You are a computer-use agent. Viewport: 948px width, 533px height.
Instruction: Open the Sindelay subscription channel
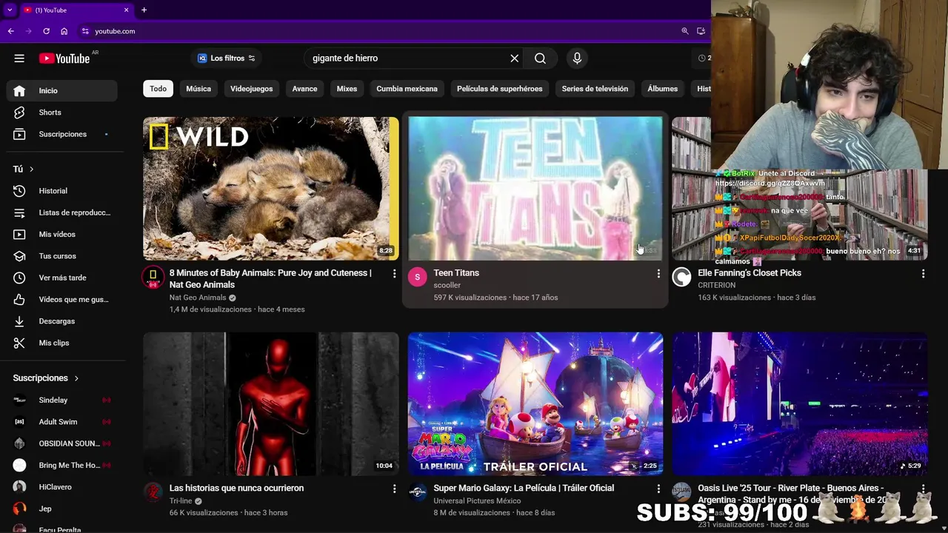pos(62,400)
